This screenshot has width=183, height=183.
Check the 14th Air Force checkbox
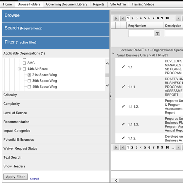24,69
